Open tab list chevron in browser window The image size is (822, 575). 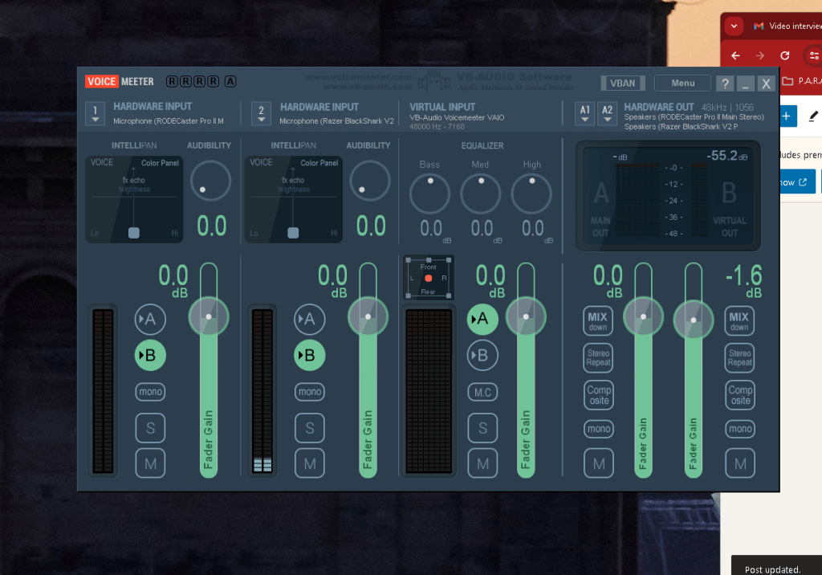coord(734,26)
